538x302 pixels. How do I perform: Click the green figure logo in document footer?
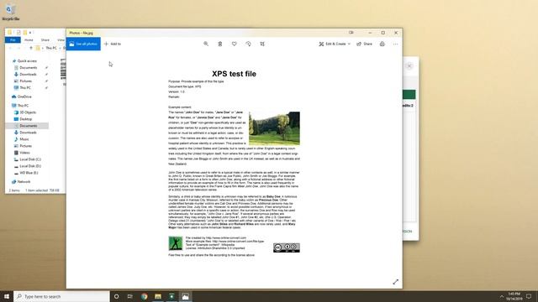176,243
